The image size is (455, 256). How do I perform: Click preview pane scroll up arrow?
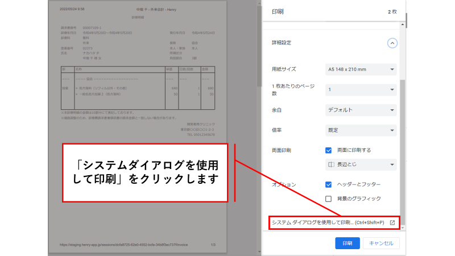259,3
